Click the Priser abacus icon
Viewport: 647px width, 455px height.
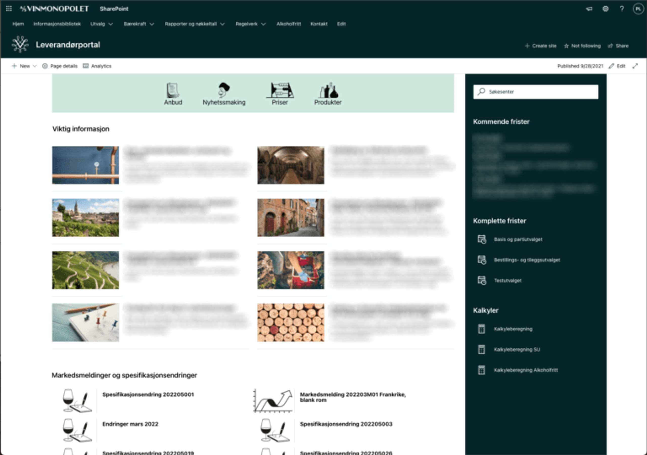click(x=280, y=90)
